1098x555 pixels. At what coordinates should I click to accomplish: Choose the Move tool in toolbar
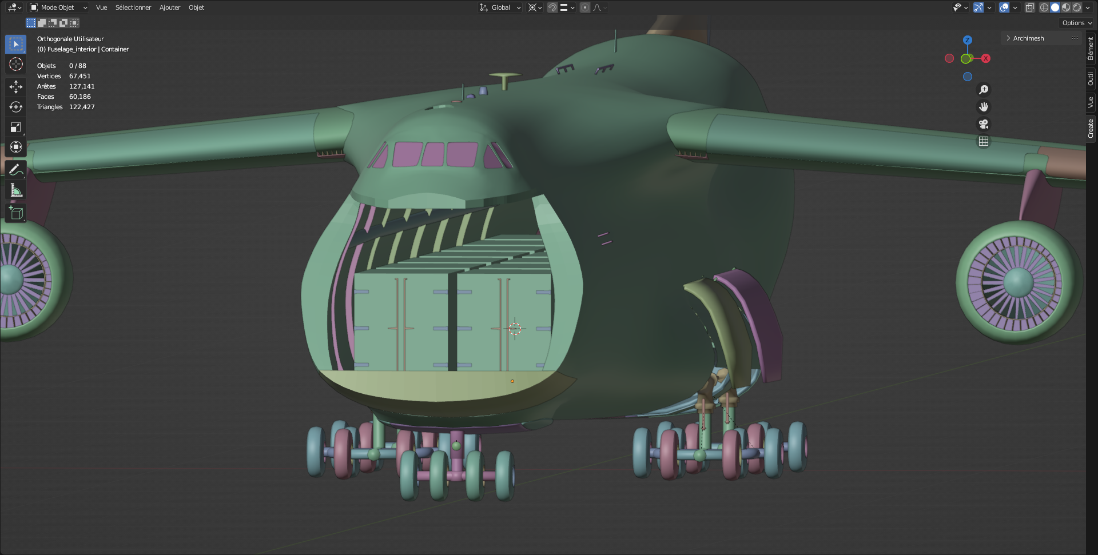coord(16,87)
